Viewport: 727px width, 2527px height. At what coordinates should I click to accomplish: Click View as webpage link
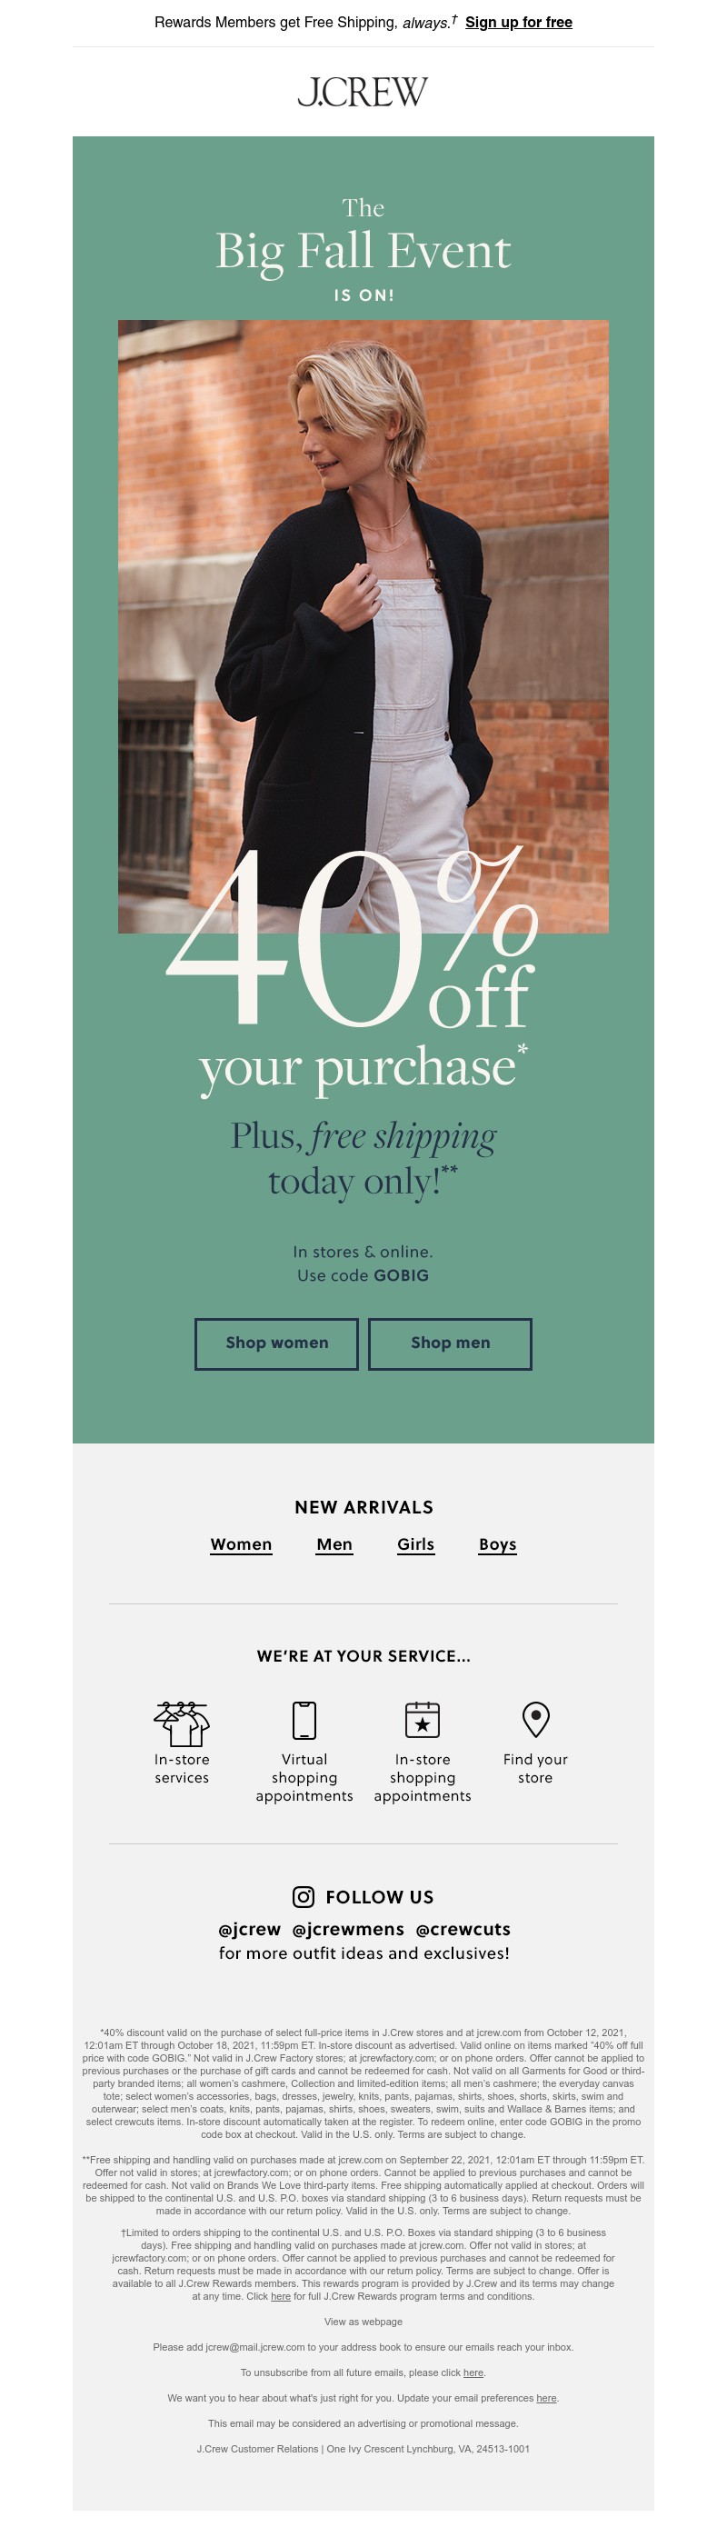(x=363, y=2322)
